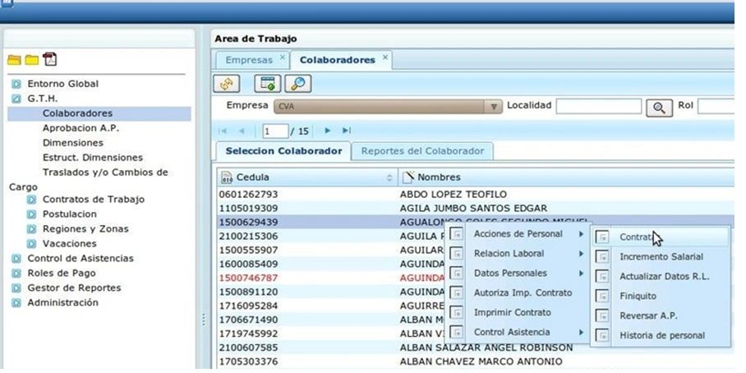Click icon beside Relacion Laboral

point(457,254)
